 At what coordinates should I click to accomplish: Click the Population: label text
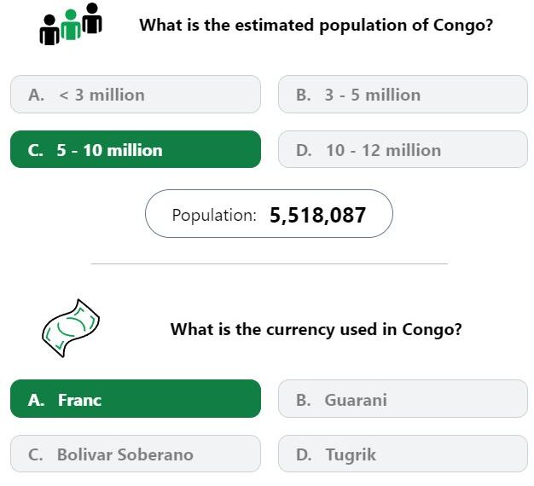point(214,216)
